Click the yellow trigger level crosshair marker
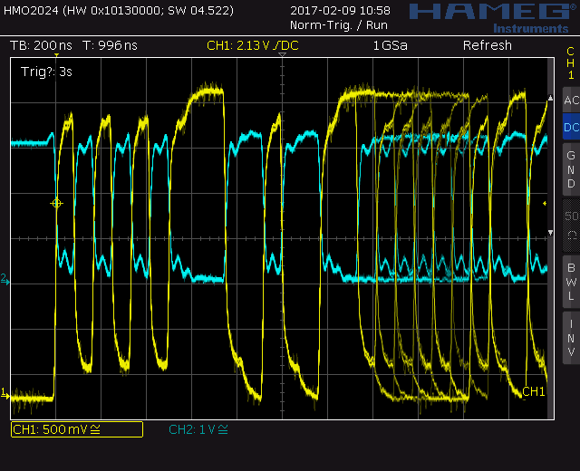This screenshot has width=580, height=471. pos(56,204)
